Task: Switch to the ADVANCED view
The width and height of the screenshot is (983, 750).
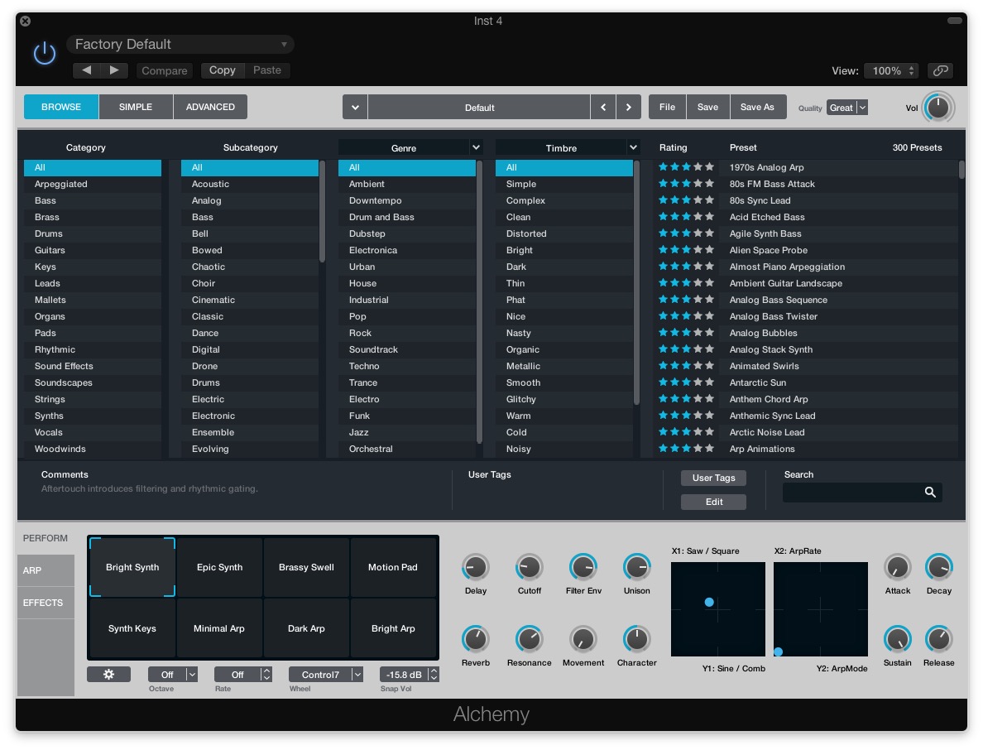Action: click(x=210, y=107)
